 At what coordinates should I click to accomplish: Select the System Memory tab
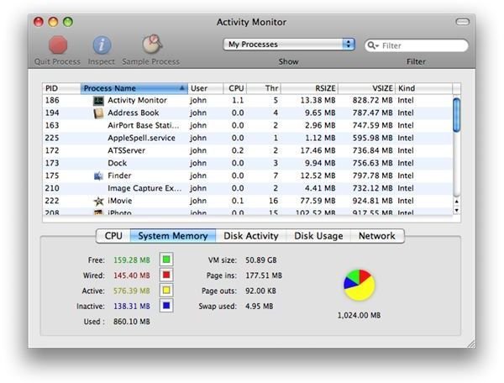point(173,236)
